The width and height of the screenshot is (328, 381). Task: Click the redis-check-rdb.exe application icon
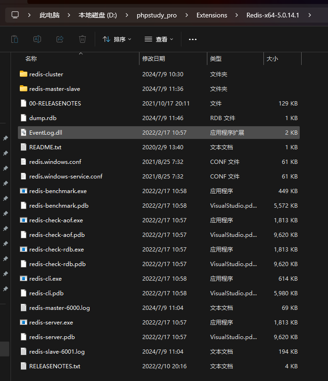24,249
